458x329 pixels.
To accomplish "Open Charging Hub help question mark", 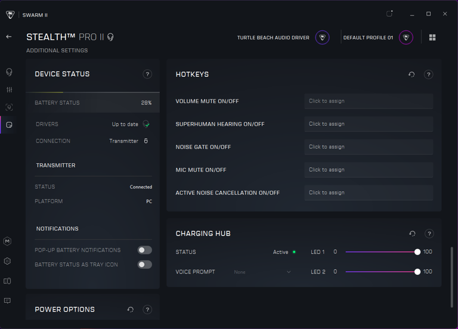I will pyautogui.click(x=429, y=234).
